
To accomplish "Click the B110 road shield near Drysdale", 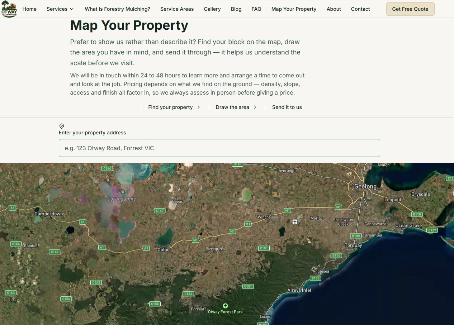I will [417, 214].
